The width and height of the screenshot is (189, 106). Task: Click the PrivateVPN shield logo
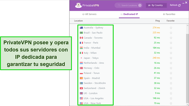[78, 5]
